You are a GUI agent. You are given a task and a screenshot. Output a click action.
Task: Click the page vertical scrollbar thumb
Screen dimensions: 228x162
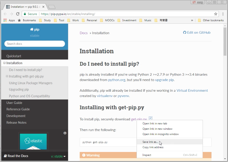point(225,42)
